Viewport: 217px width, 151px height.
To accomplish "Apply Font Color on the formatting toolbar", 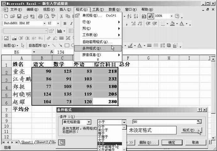I will [x=182, y=24].
